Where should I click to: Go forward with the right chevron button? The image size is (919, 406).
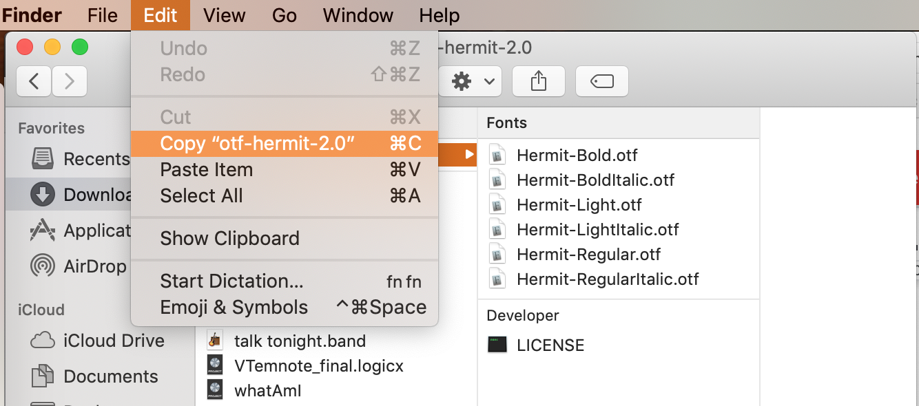[70, 81]
